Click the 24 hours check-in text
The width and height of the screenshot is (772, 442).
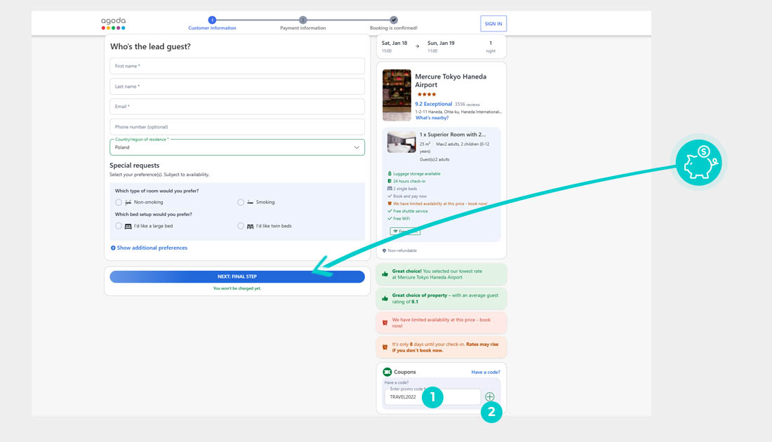click(x=409, y=181)
